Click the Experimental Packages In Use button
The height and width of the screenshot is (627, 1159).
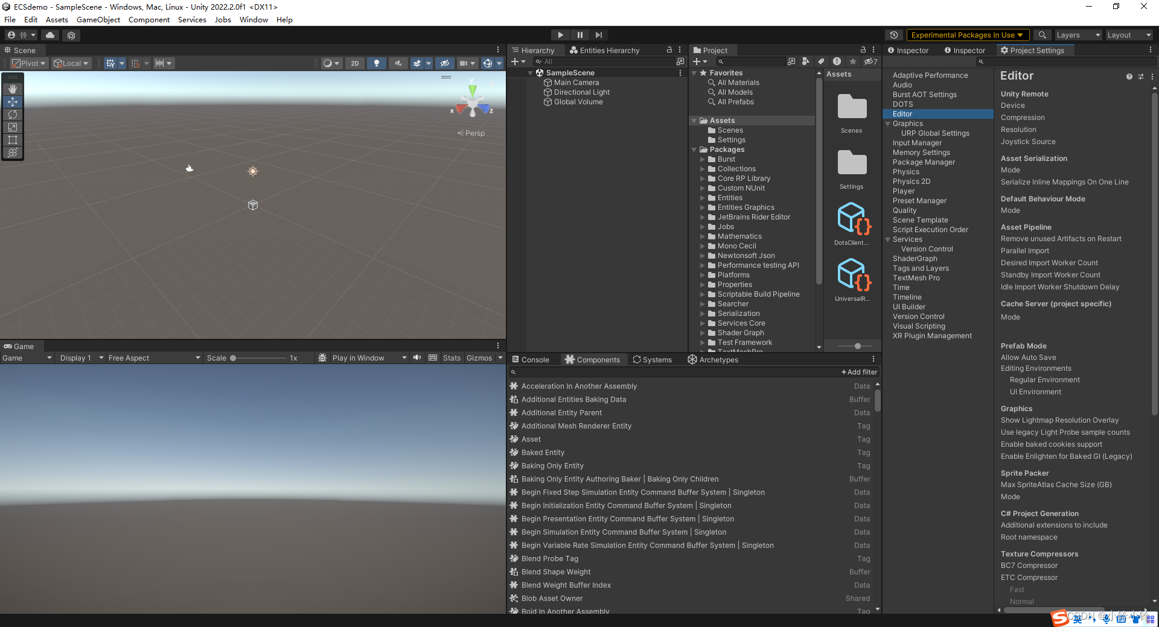(967, 35)
